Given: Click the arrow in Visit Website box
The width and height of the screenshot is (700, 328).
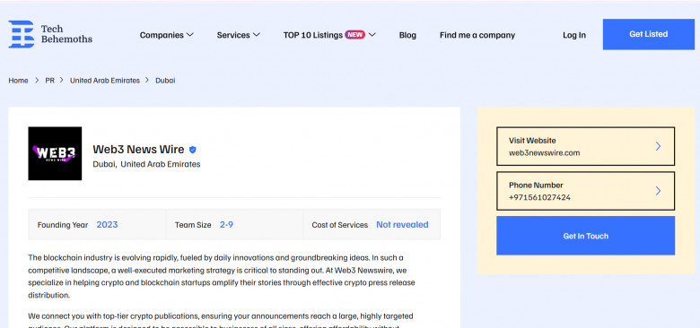Looking at the screenshot, I should click(x=658, y=146).
